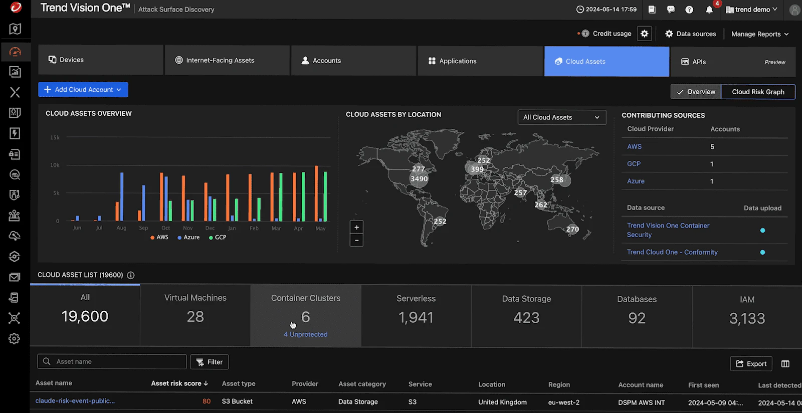The image size is (802, 413).
Task: Open the lightning bolt sidebar icon
Action: click(15, 133)
